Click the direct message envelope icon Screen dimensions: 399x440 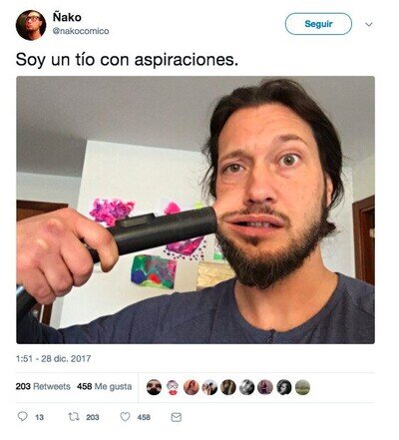click(x=176, y=417)
